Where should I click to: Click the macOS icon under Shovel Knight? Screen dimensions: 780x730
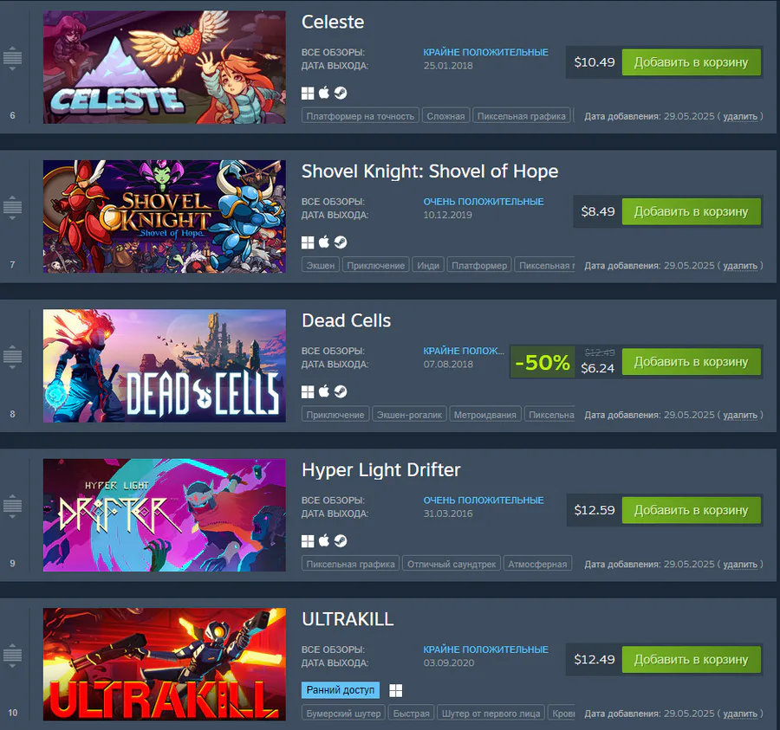(x=324, y=242)
